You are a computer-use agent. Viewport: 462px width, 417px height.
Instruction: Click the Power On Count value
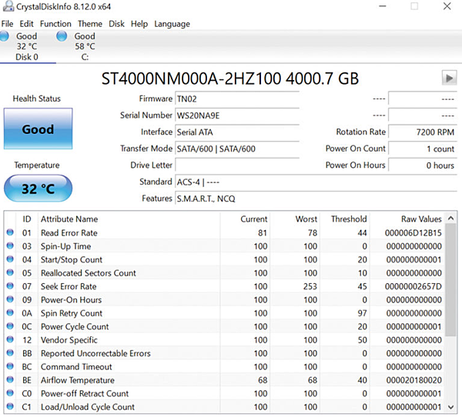423,148
